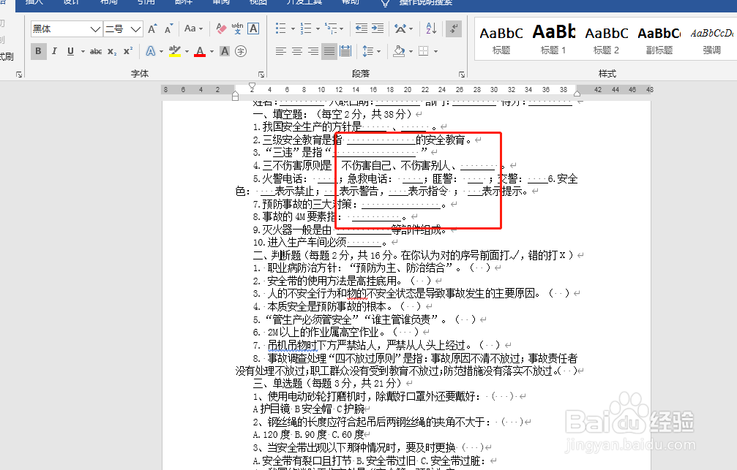Open the 视图 ribbon tab
Screen dimensions: 737x470
(x=258, y=2)
